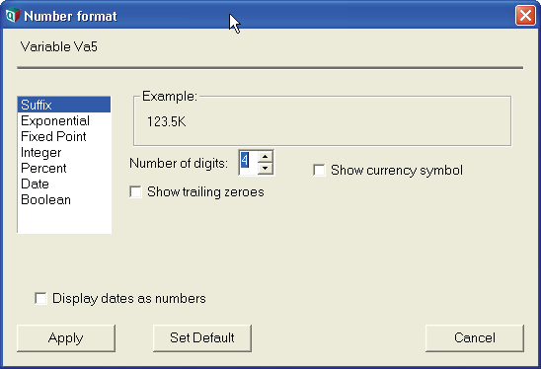Click the Number format title bar icon
Viewport: 541px width, 369px height.
pos(13,16)
